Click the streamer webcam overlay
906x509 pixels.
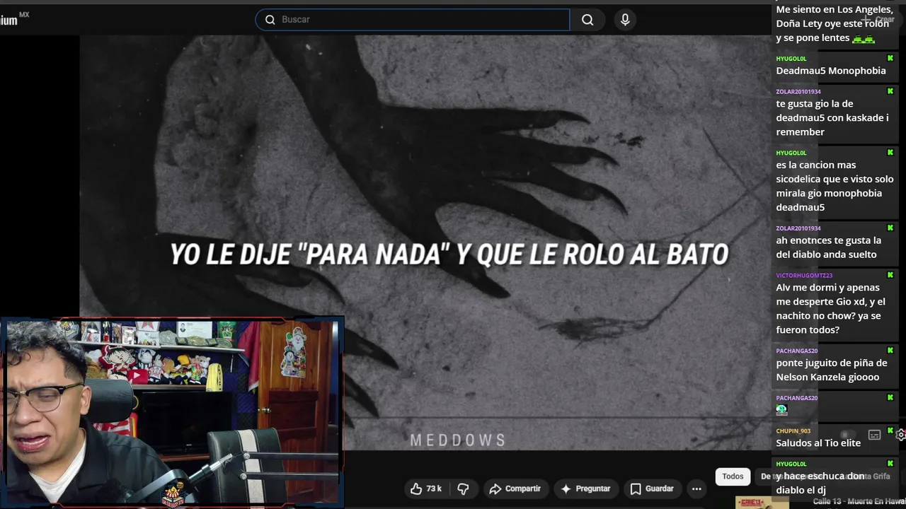pyautogui.click(x=173, y=413)
